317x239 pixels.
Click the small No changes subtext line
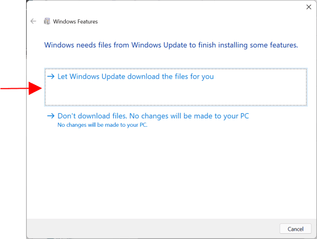pos(102,125)
